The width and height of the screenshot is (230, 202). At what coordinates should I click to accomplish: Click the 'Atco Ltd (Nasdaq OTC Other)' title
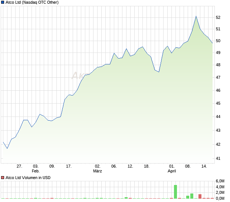32,2
